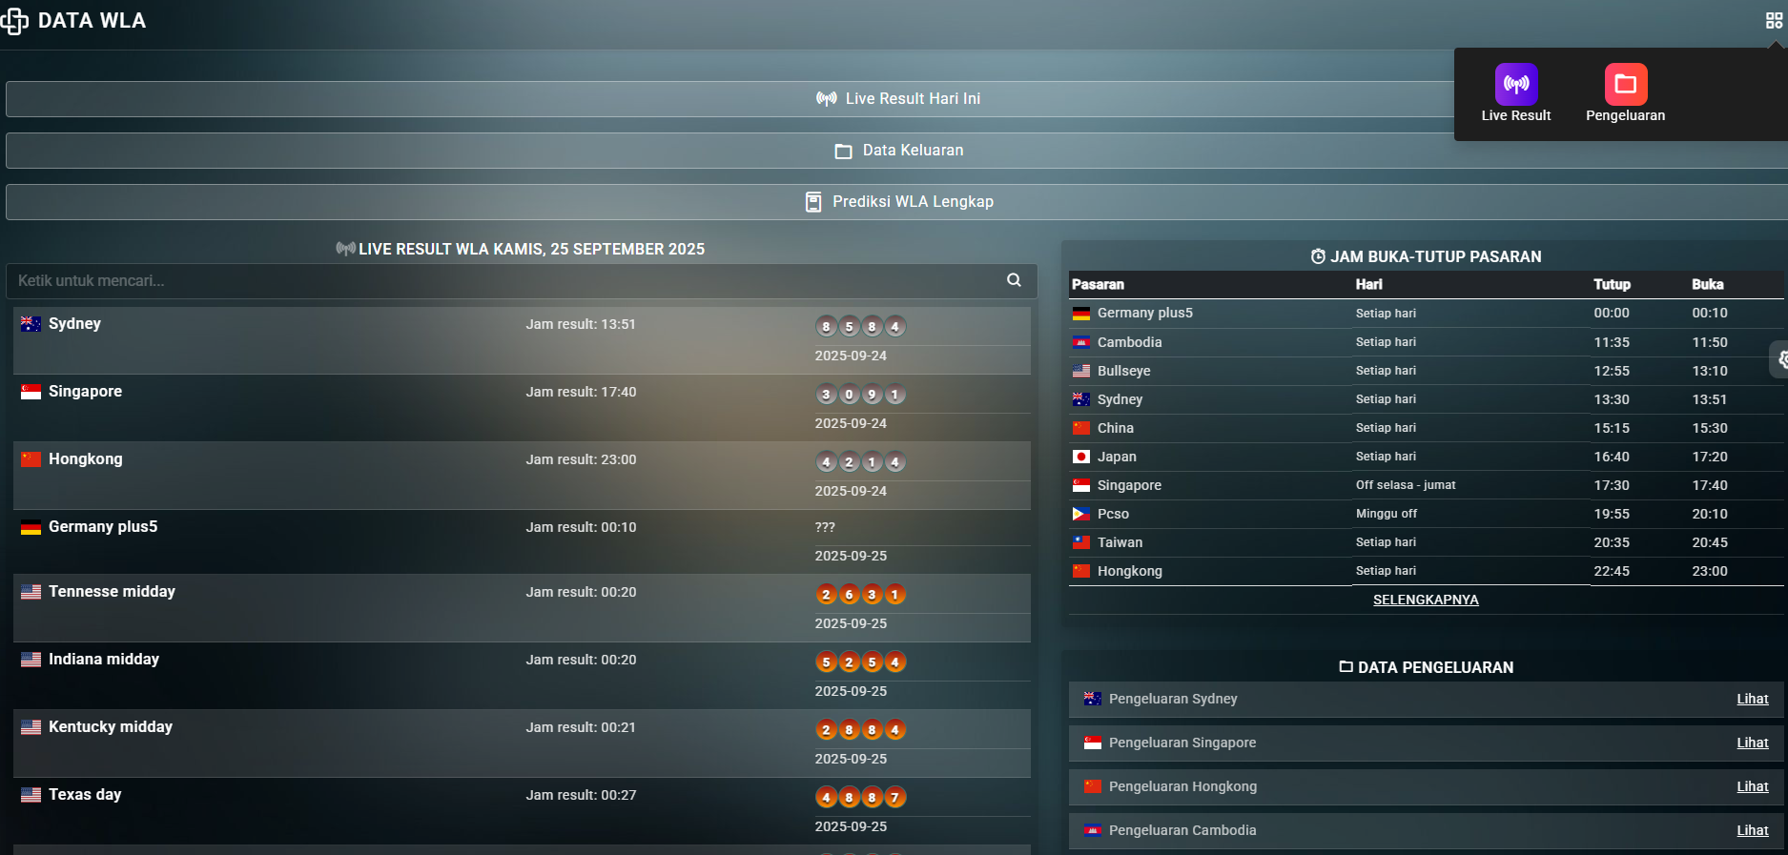Open Live Result Hari Ini tab

(896, 99)
